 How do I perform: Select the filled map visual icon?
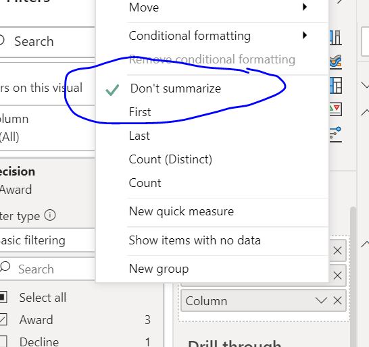[x=336, y=62]
